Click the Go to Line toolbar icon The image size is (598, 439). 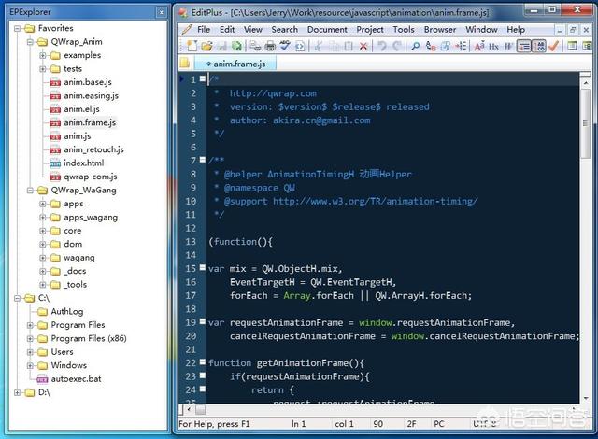461,46
